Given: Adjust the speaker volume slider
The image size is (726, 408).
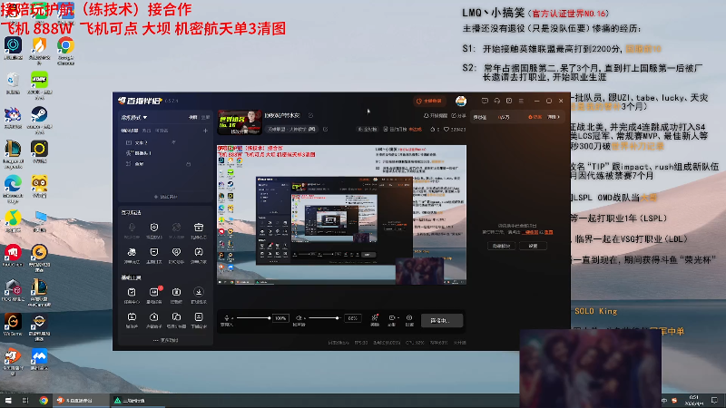Looking at the screenshot, I should 325,318.
